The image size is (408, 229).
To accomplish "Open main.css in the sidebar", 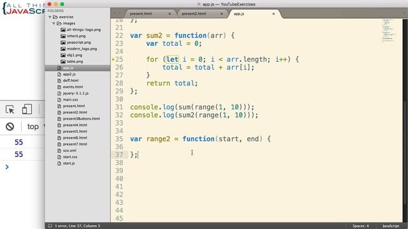I will coord(70,100).
